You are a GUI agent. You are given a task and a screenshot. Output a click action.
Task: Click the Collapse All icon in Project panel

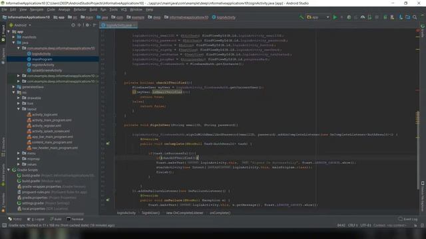click(x=79, y=25)
